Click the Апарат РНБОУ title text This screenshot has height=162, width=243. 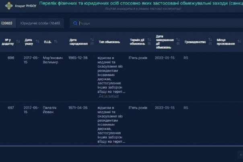(x=25, y=6)
